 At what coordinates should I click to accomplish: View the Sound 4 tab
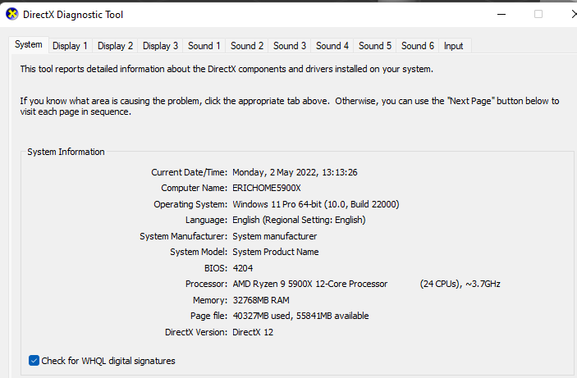coord(332,46)
